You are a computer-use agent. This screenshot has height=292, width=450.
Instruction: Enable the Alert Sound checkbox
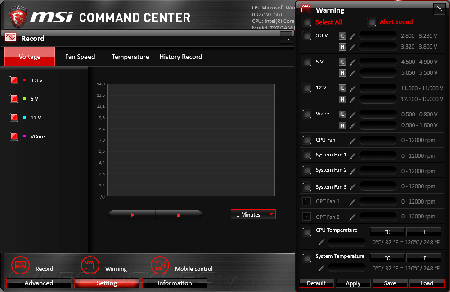(x=372, y=22)
